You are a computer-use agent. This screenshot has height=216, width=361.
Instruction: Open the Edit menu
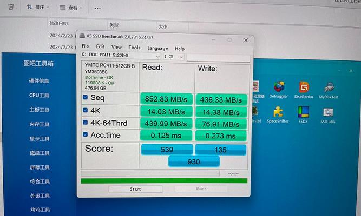[x=100, y=46]
